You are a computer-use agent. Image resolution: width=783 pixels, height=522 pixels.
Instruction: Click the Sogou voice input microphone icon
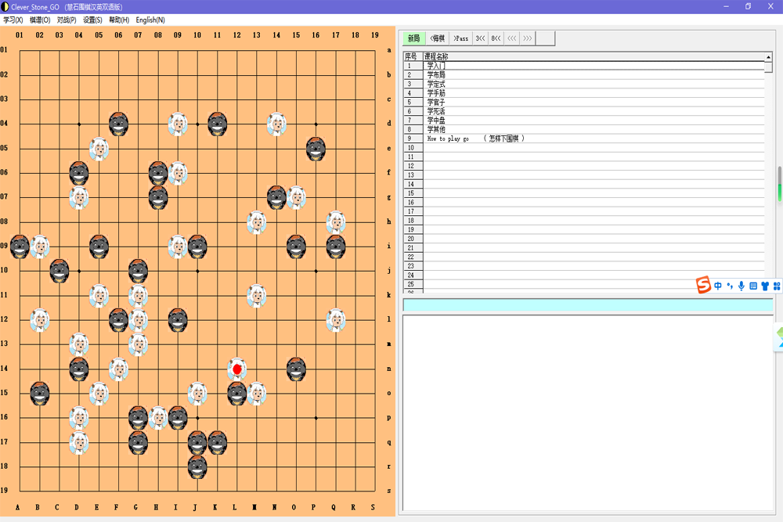click(x=742, y=286)
